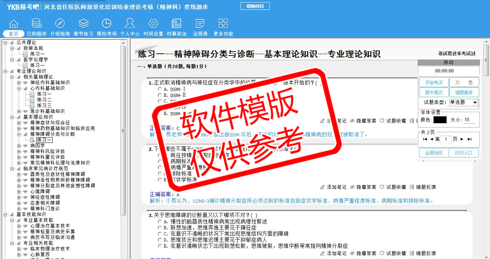Open 个人中心 user profile icon
This screenshot has height=259, width=490.
130,24
